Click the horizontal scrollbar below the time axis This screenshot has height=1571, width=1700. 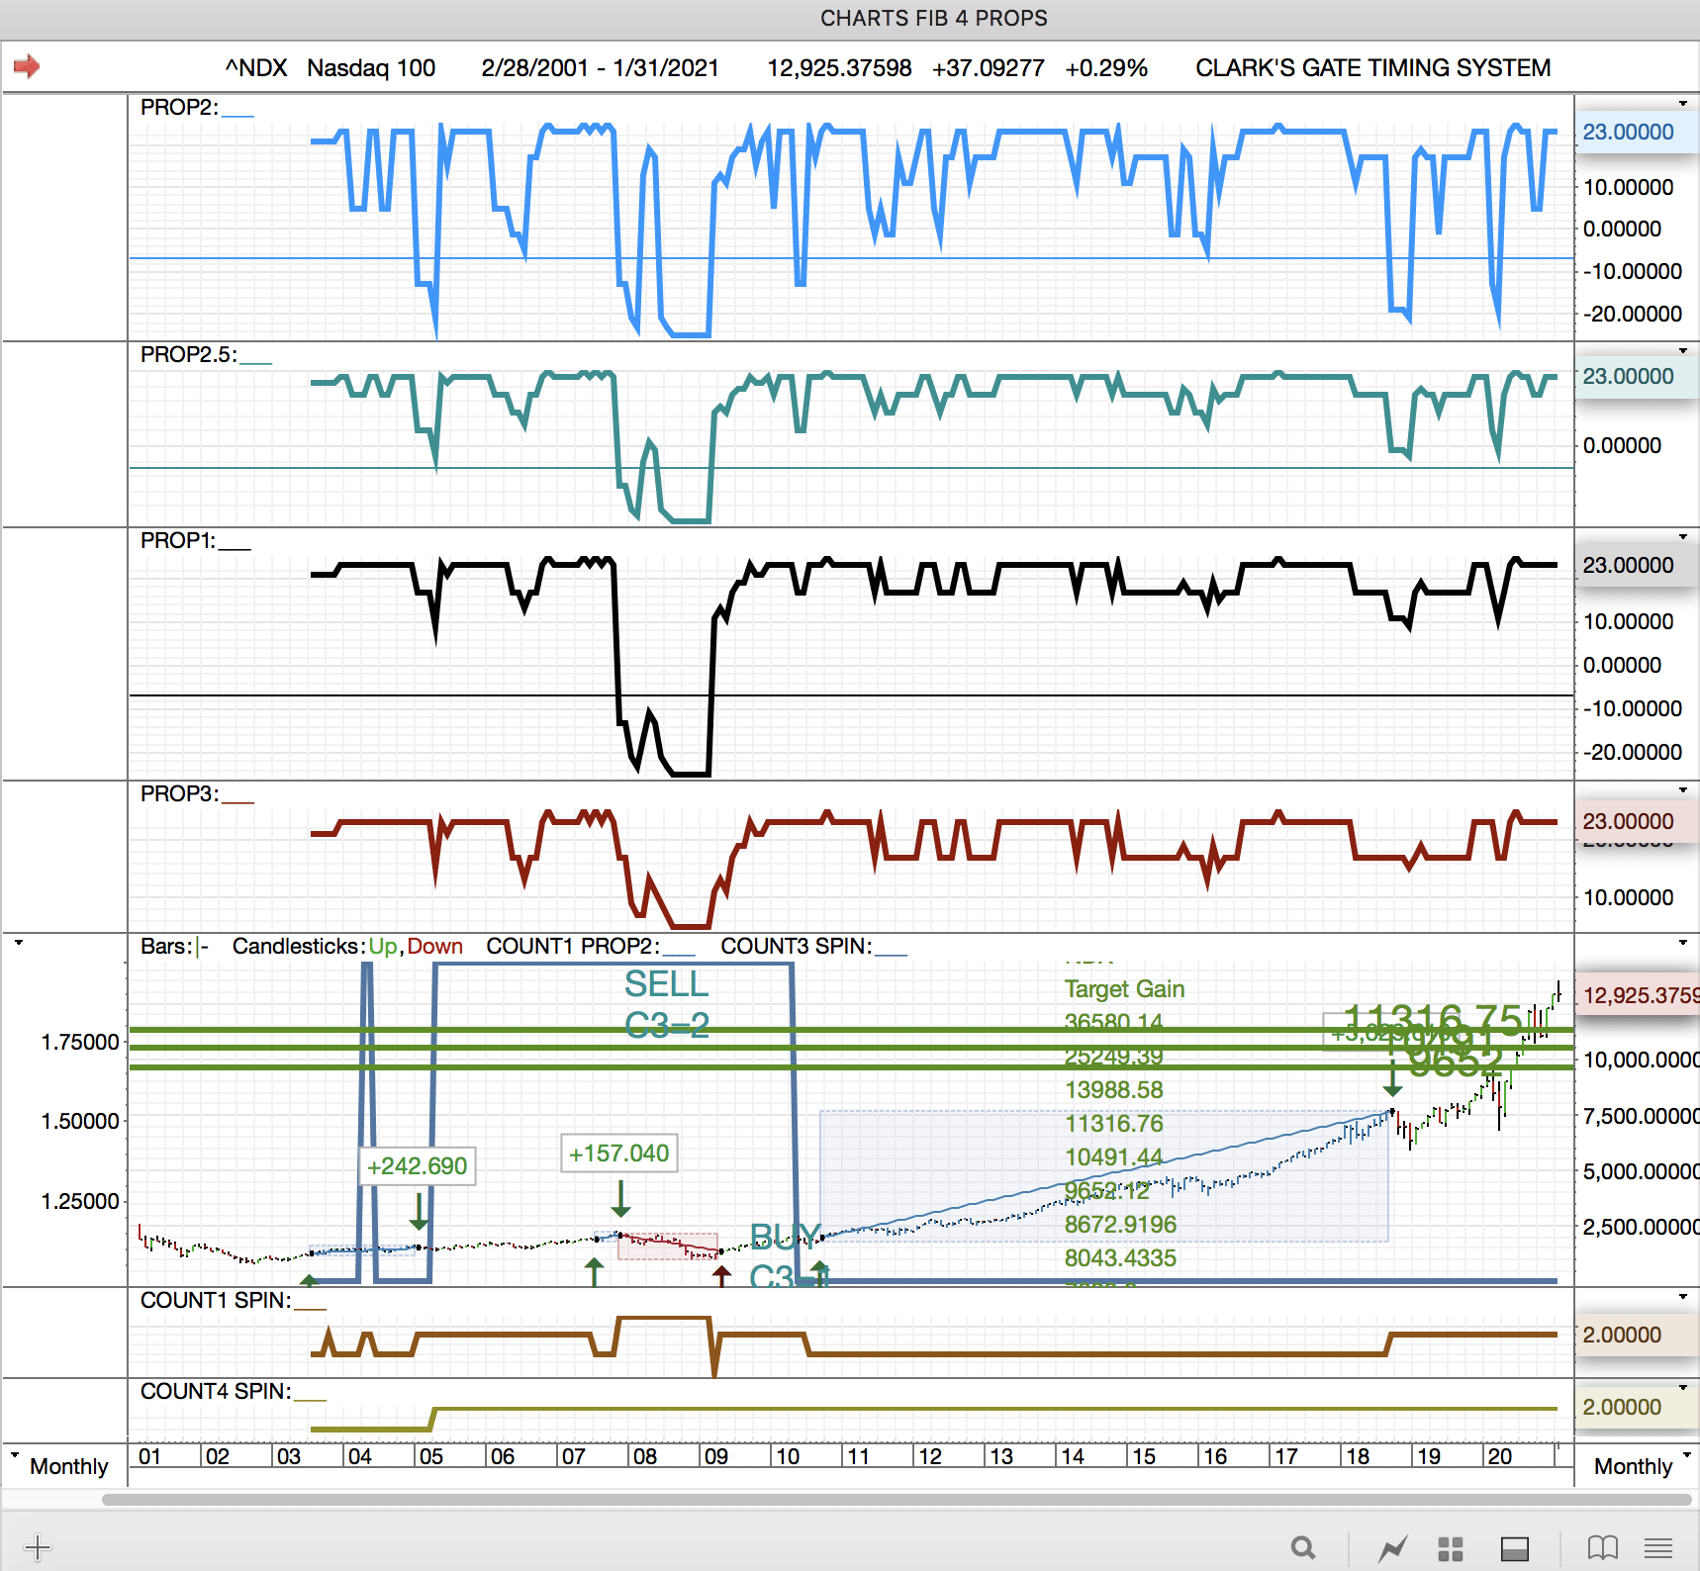[x=897, y=1500]
